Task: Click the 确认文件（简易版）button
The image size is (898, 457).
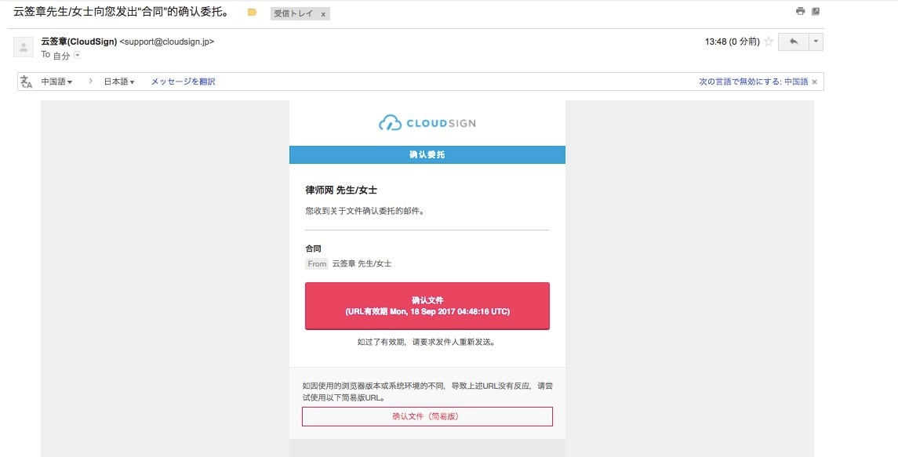Action: (427, 416)
